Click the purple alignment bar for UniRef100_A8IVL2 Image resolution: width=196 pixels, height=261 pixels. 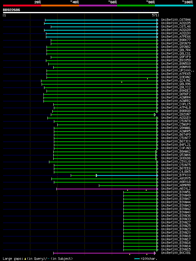pos(107,189)
